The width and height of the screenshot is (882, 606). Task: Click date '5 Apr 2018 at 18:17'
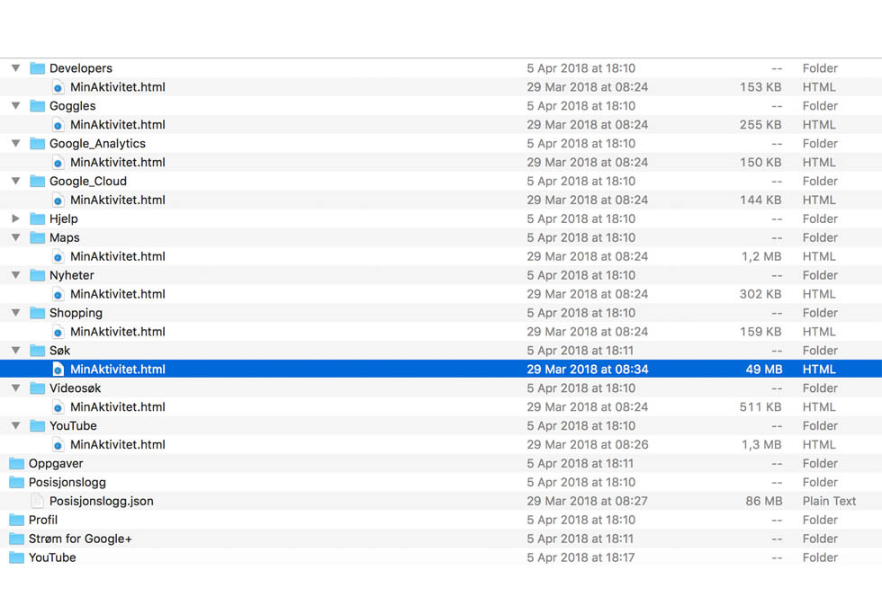pos(580,557)
